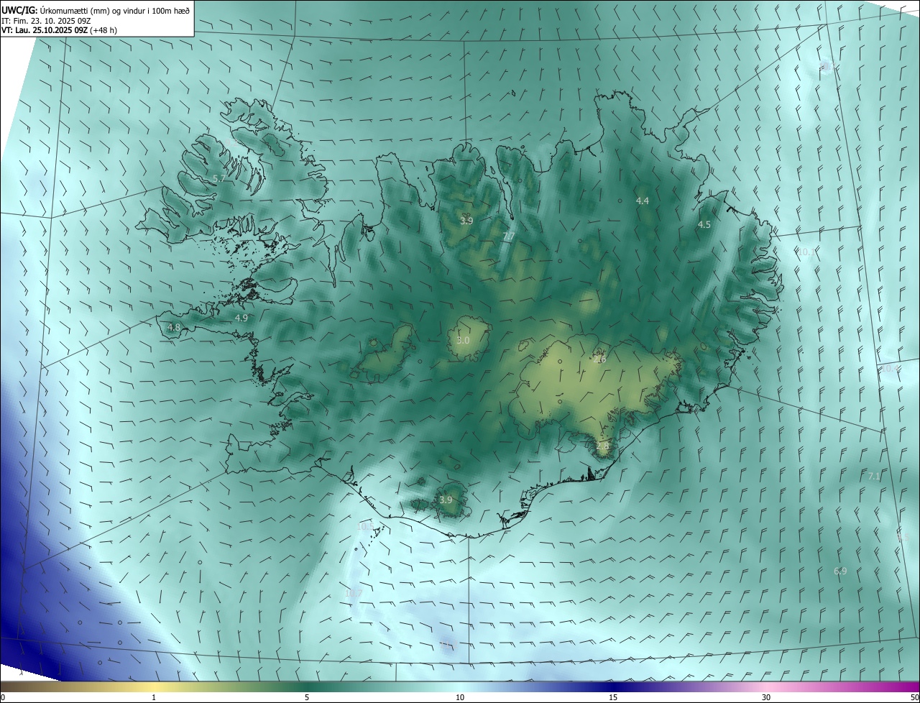Click the 7.7 precipitation value label
The width and height of the screenshot is (920, 703).
(509, 236)
